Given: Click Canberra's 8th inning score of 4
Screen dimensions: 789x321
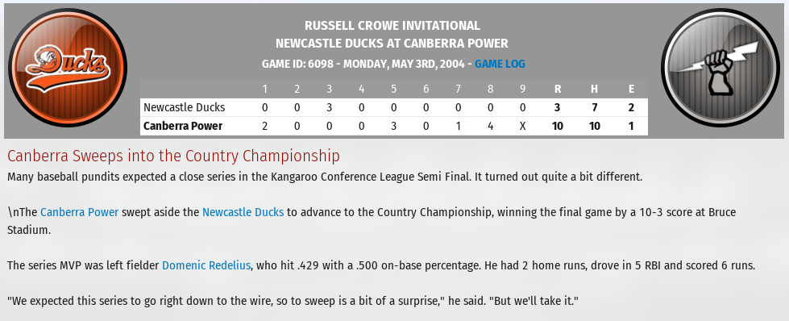Looking at the screenshot, I should coord(491,126).
